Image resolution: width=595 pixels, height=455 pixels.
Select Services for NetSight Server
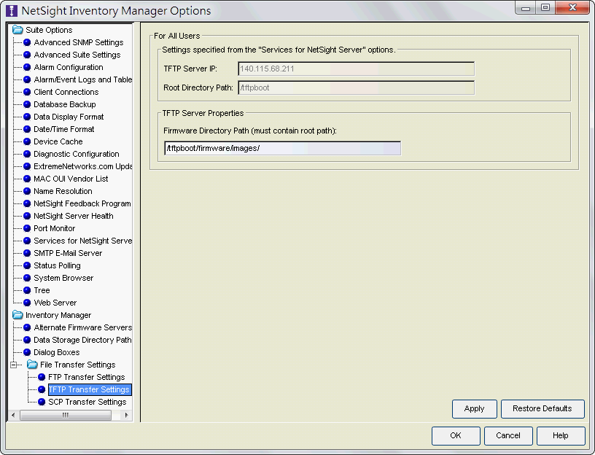pyautogui.click(x=82, y=241)
